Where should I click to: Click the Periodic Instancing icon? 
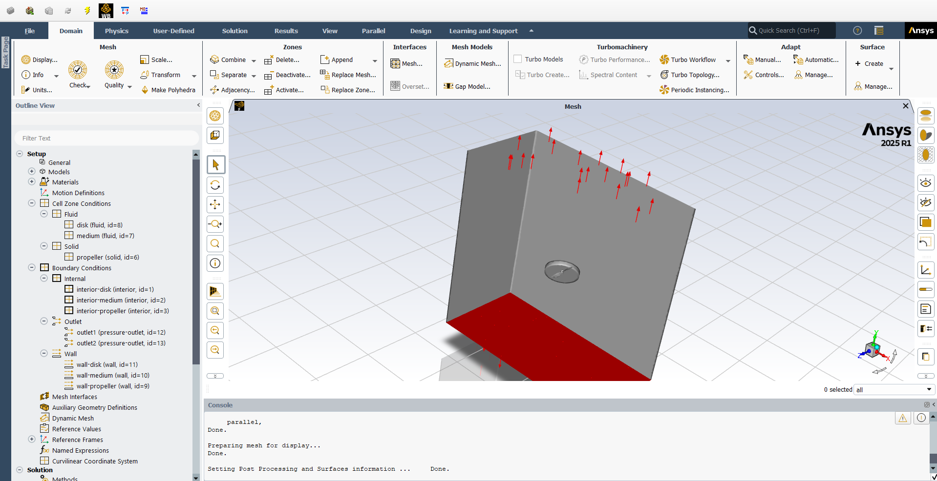(664, 90)
